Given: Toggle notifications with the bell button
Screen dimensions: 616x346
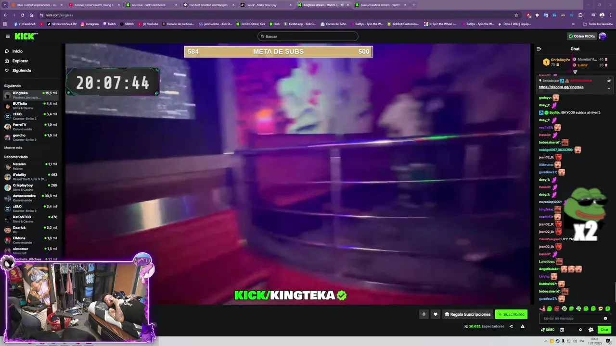Looking at the screenshot, I should pos(424,314).
